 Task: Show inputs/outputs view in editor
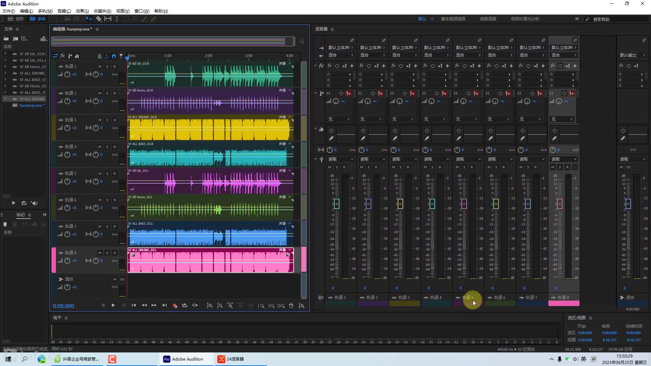tap(55, 56)
